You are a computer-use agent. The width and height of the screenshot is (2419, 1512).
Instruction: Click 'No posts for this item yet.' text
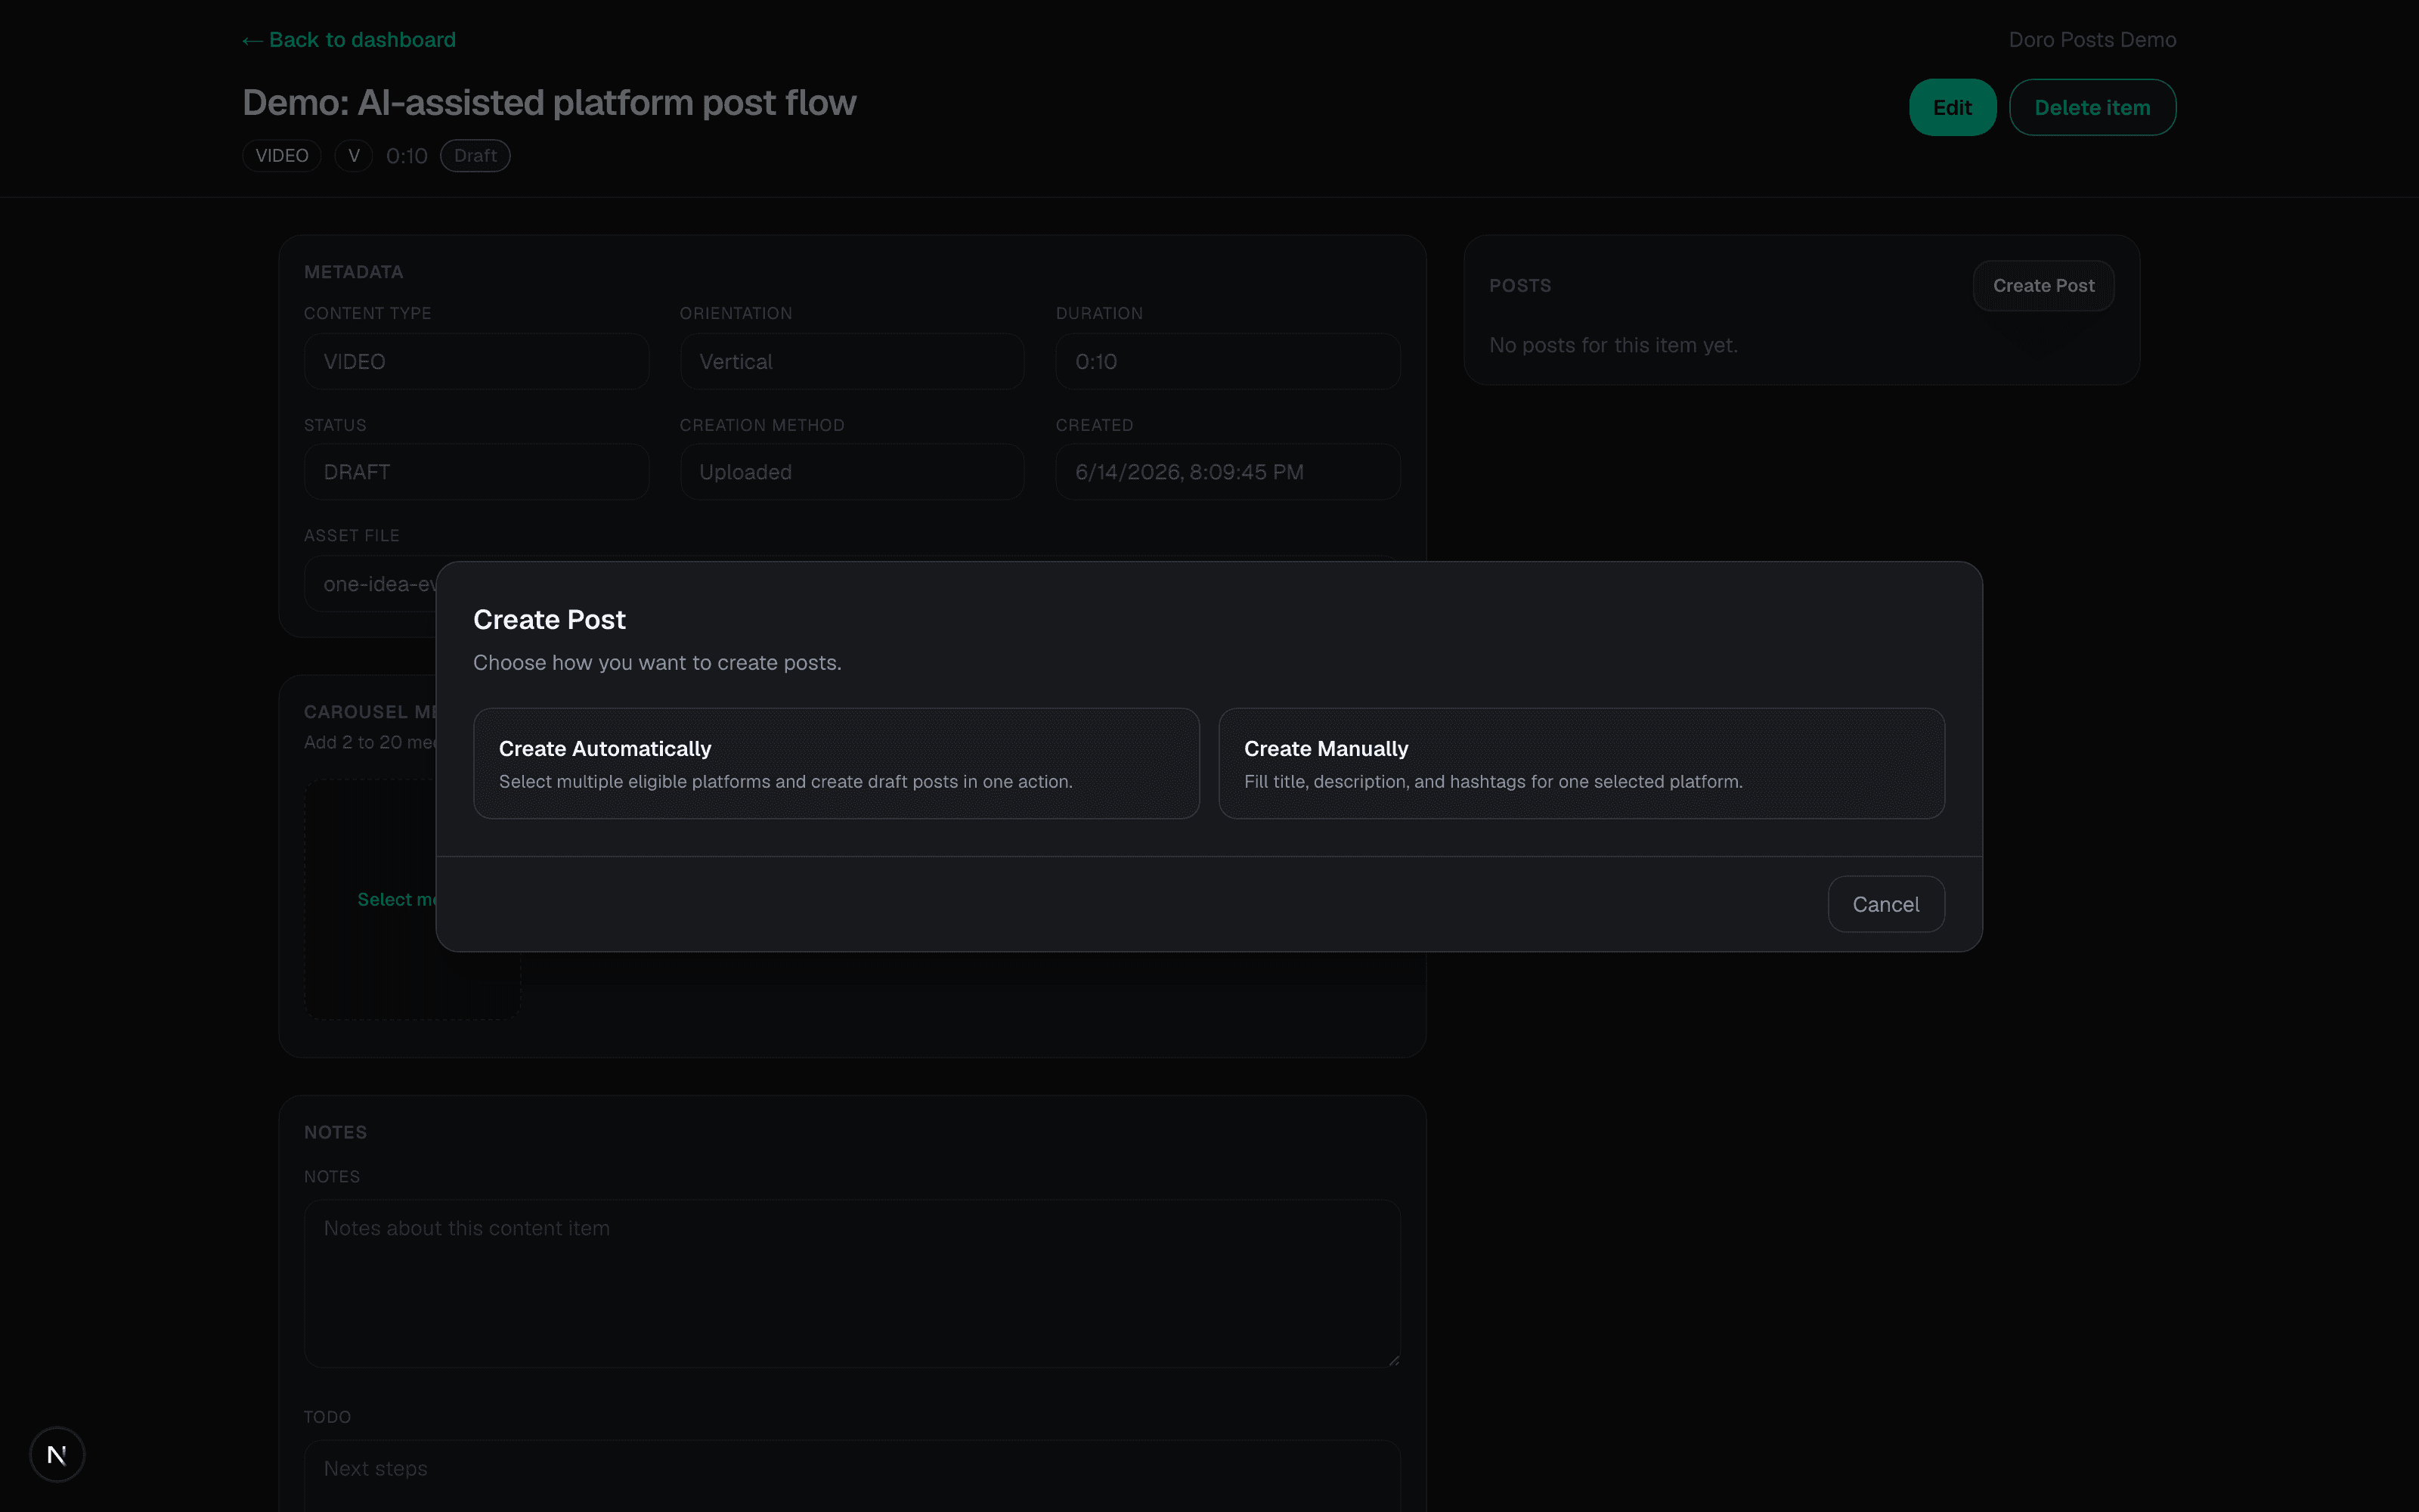pyautogui.click(x=1613, y=345)
